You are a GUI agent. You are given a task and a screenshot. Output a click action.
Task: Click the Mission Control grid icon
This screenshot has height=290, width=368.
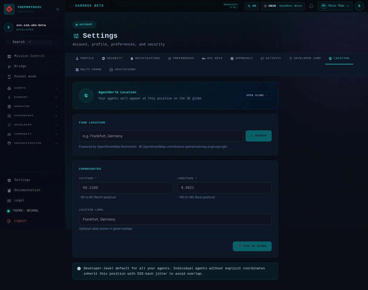click(9, 56)
